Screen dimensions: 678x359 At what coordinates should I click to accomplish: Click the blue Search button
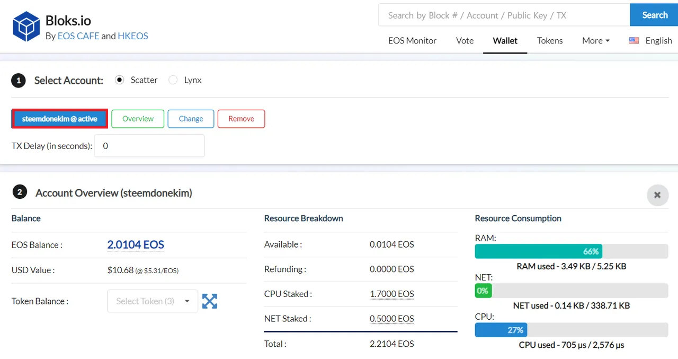(x=654, y=15)
